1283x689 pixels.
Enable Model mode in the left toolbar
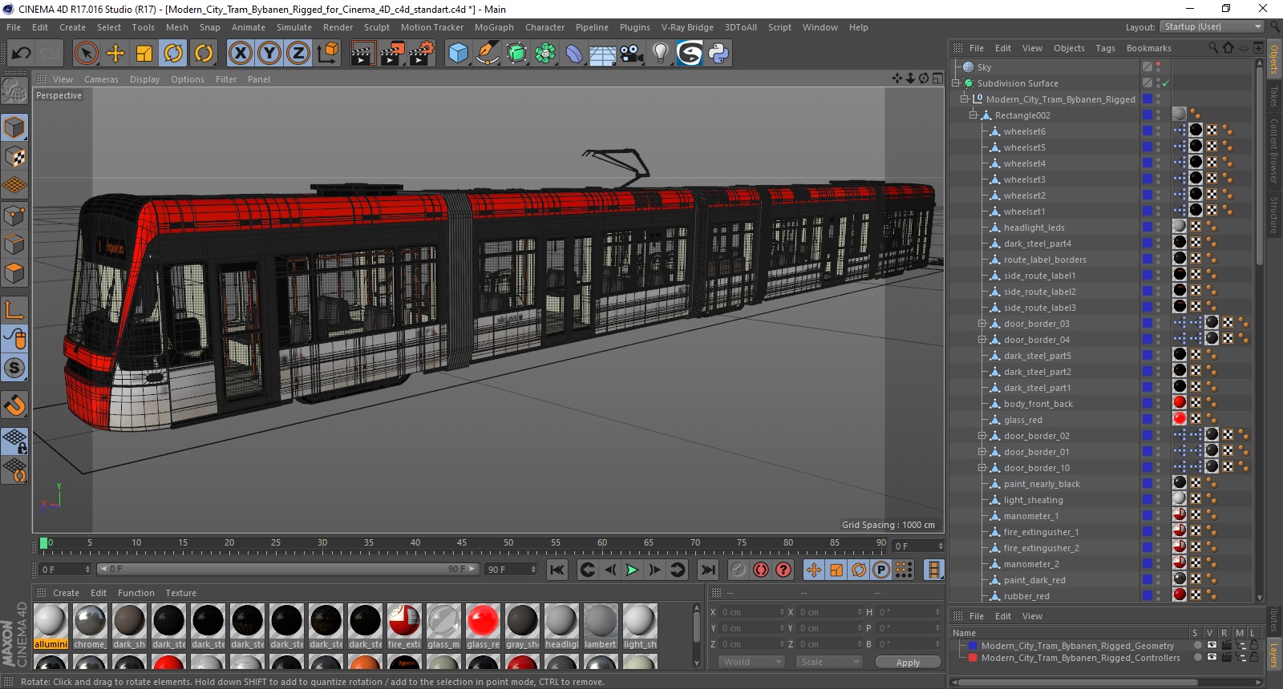pyautogui.click(x=14, y=127)
